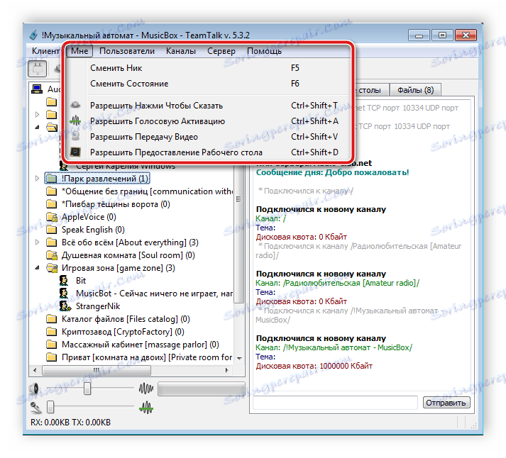Select the Приват [комната на двоих] channel

tap(147, 357)
